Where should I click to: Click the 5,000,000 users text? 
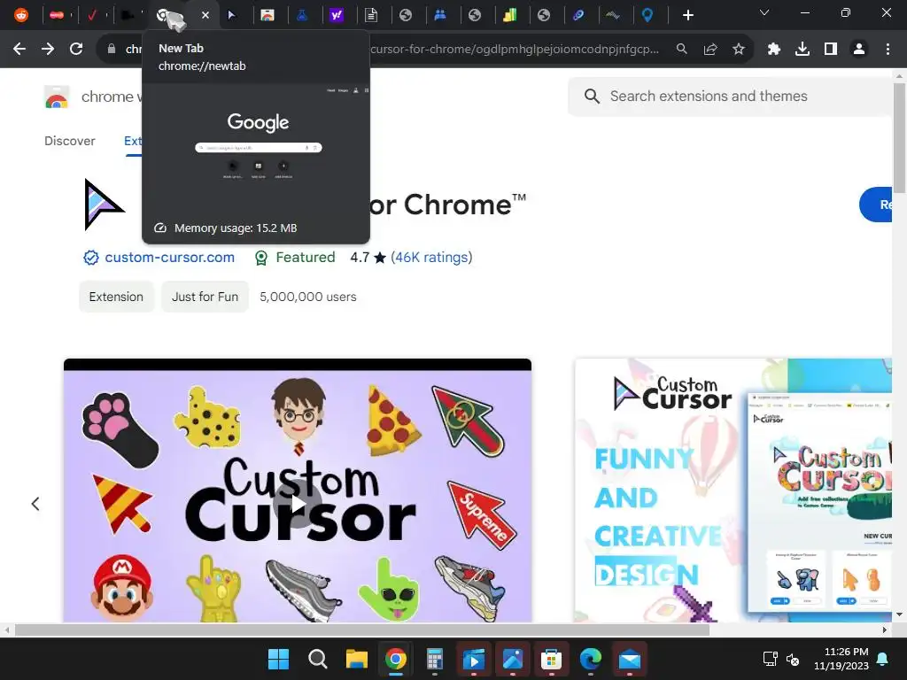307,297
